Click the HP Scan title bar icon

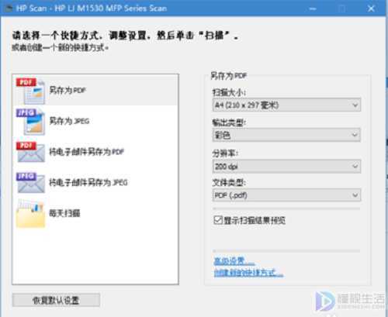9,9
